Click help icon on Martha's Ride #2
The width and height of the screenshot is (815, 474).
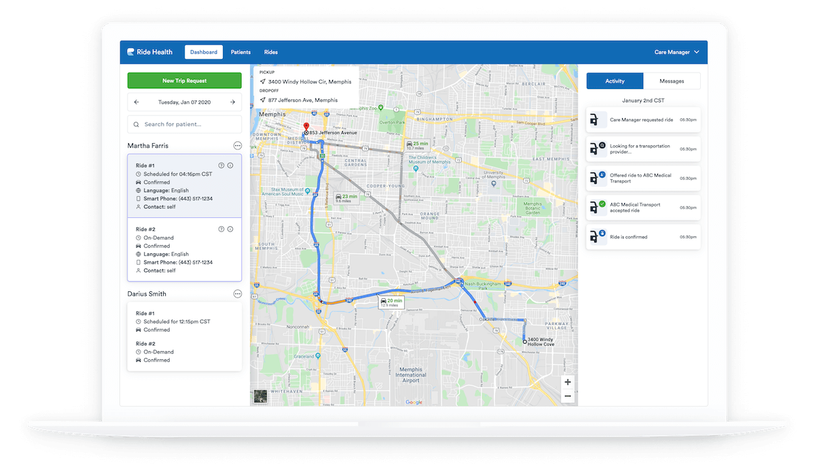[x=221, y=230]
